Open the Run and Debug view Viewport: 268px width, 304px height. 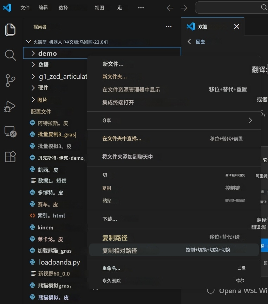(10, 107)
